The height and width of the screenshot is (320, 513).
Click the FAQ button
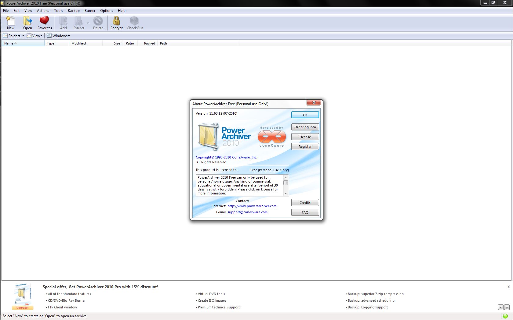pos(305,212)
